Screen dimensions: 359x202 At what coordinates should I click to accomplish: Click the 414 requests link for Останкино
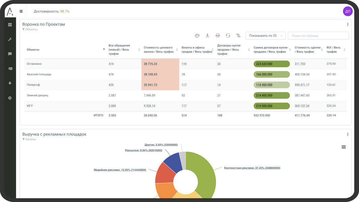point(111,64)
